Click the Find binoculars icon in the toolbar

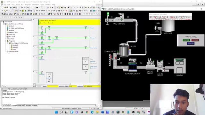click(x=37, y=8)
